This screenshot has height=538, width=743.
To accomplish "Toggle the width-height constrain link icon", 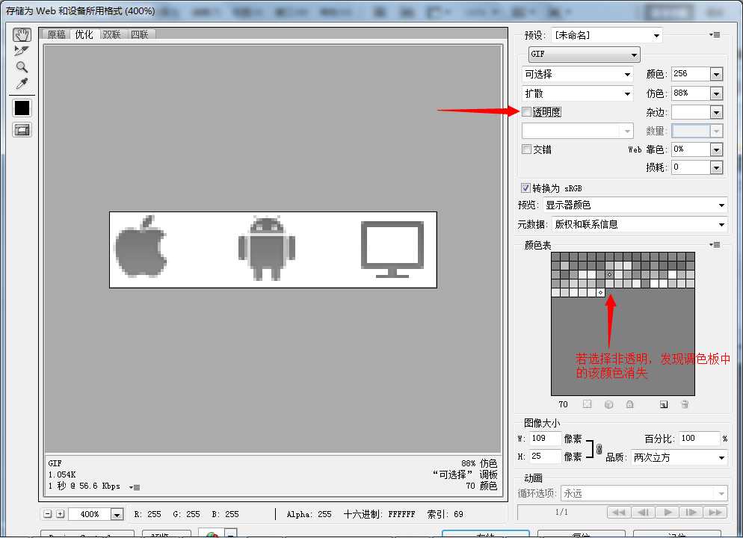I will [x=599, y=448].
